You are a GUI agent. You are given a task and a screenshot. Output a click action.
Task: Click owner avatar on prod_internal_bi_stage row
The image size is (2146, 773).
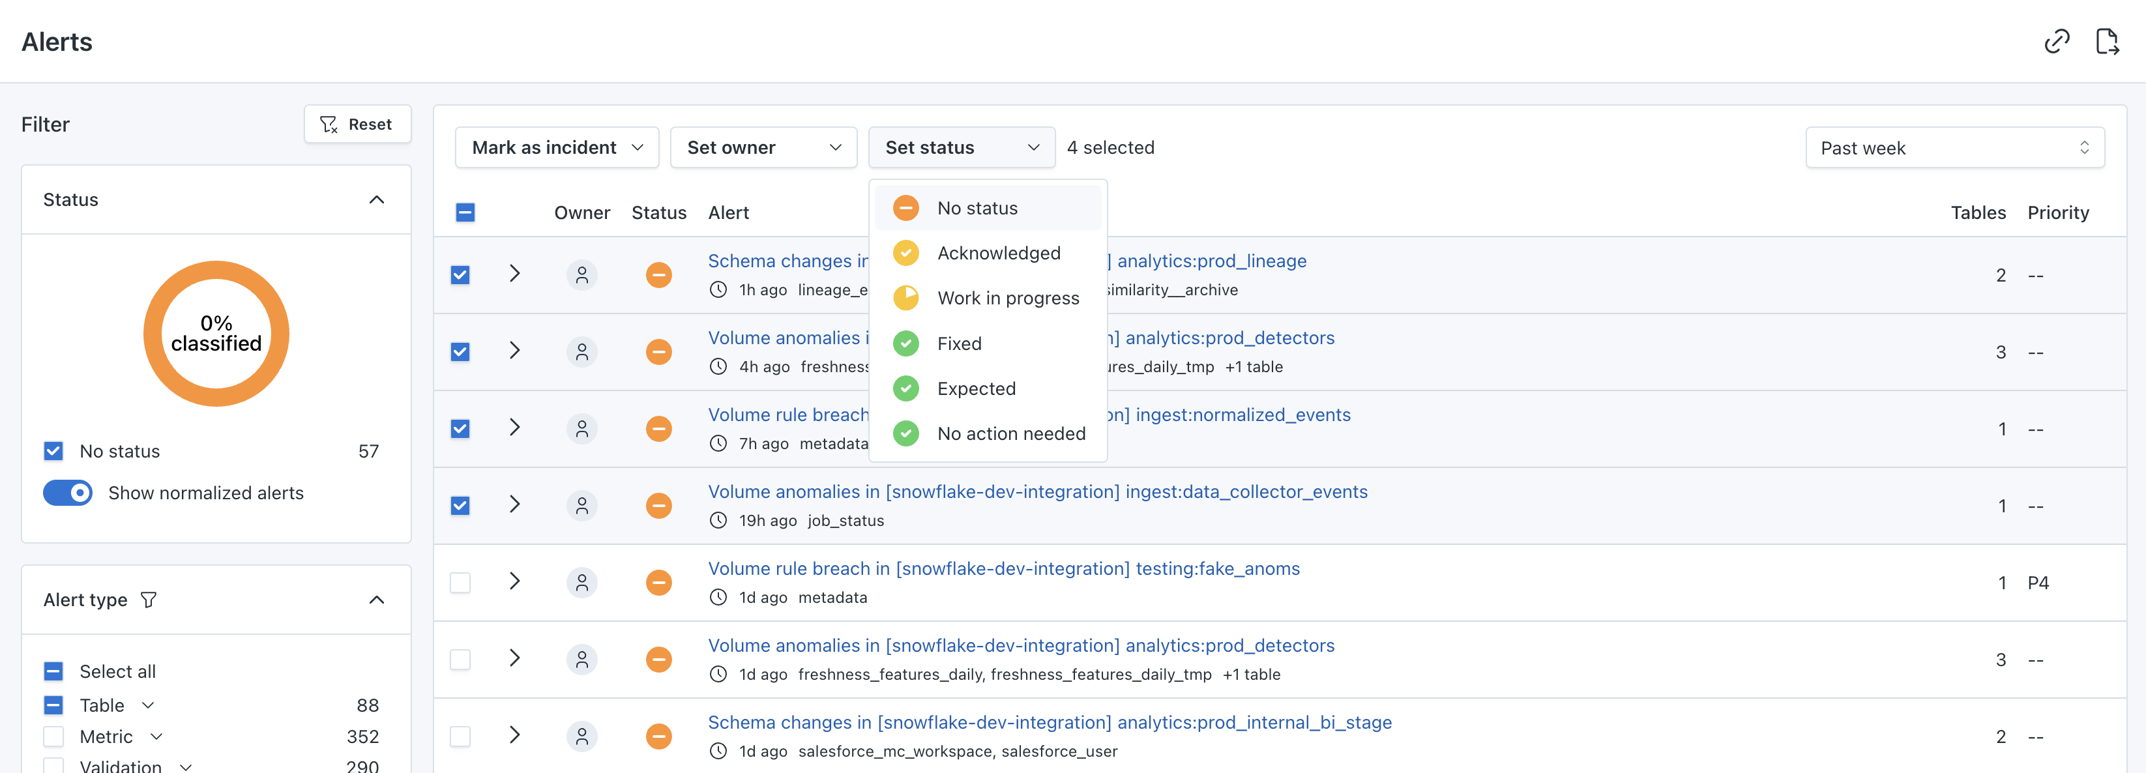581,735
